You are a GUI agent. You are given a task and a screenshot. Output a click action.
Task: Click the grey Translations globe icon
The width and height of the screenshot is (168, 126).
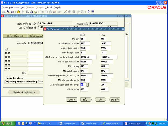(74, 12)
